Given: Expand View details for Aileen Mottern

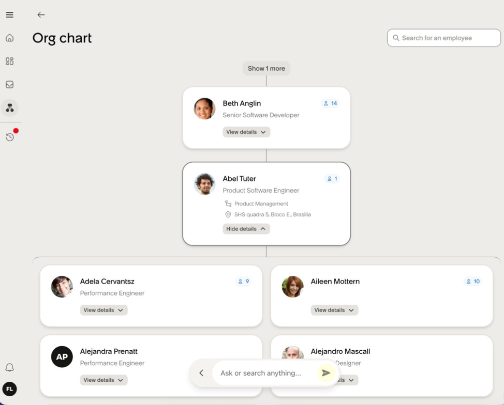Looking at the screenshot, I should pos(334,310).
